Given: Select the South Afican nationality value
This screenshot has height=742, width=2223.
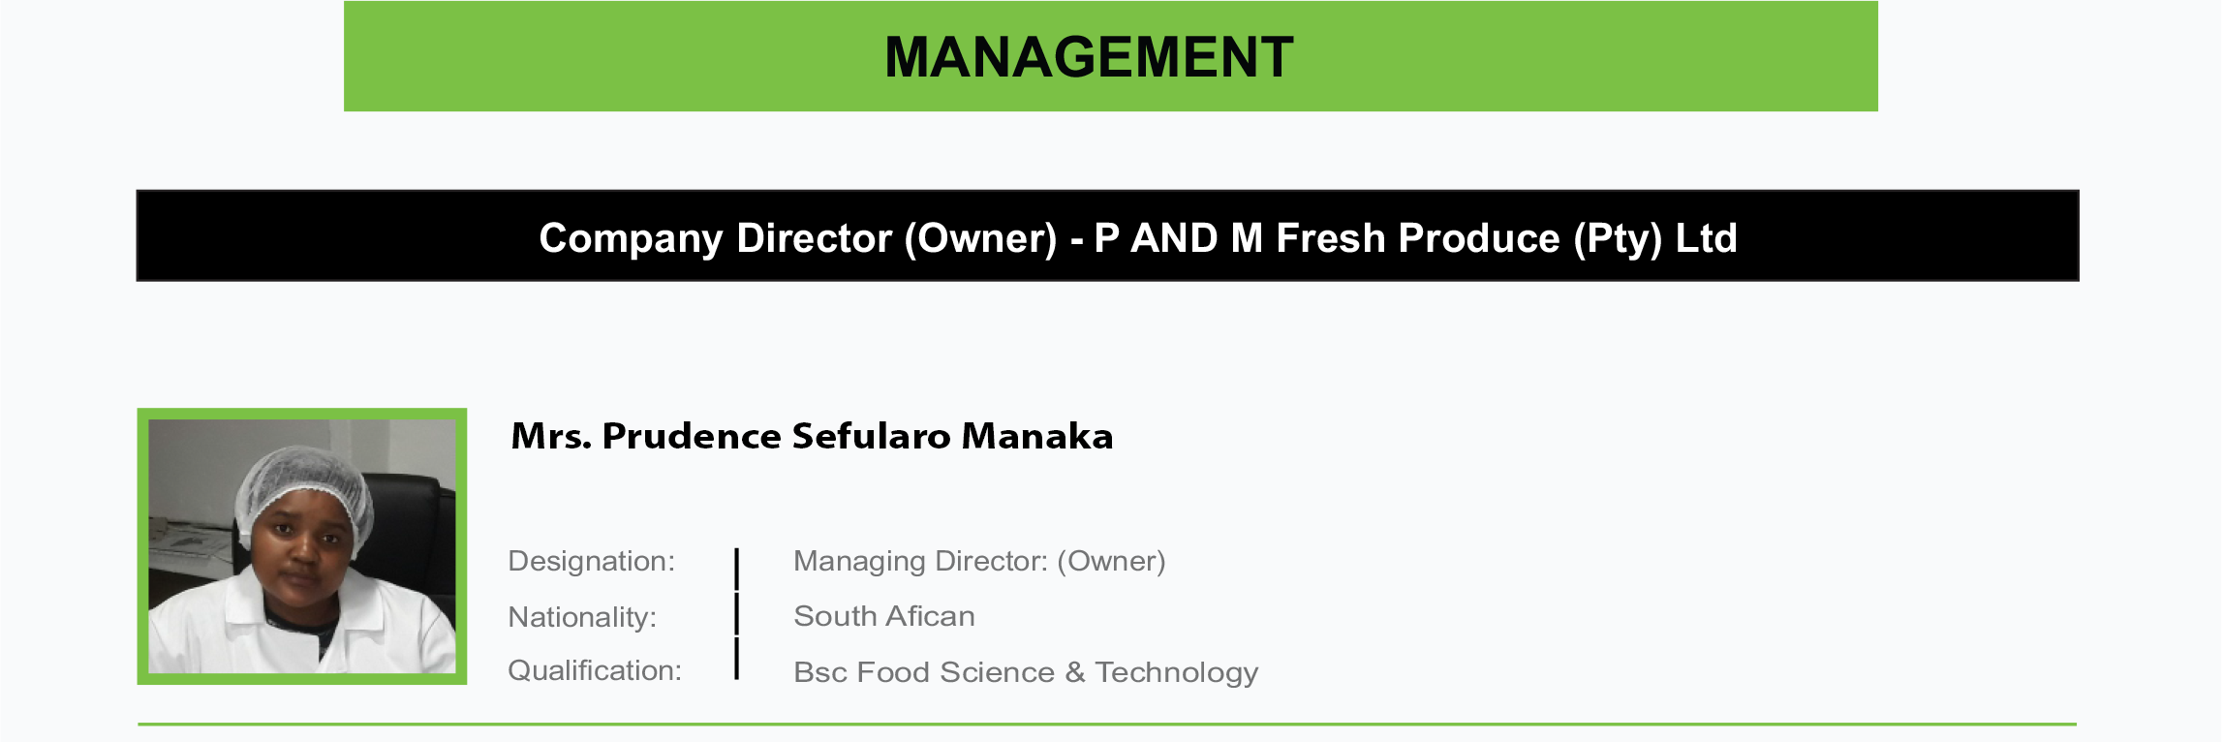Looking at the screenshot, I should pyautogui.click(x=883, y=616).
